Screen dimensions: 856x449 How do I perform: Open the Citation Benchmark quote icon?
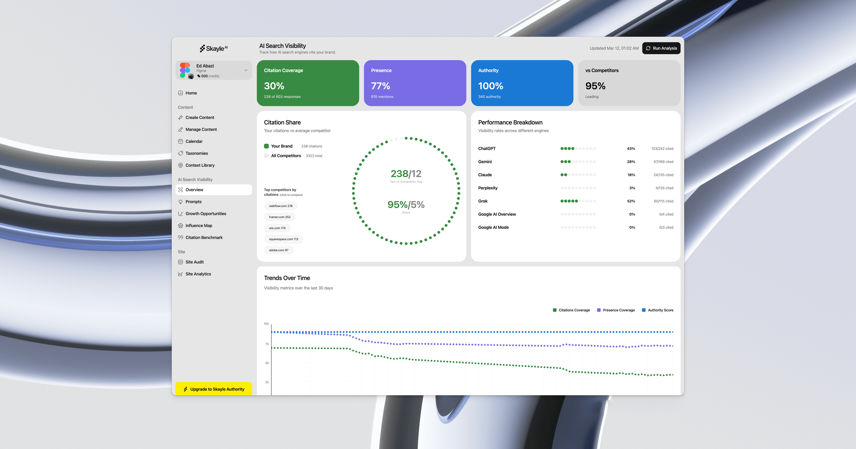[181, 237]
